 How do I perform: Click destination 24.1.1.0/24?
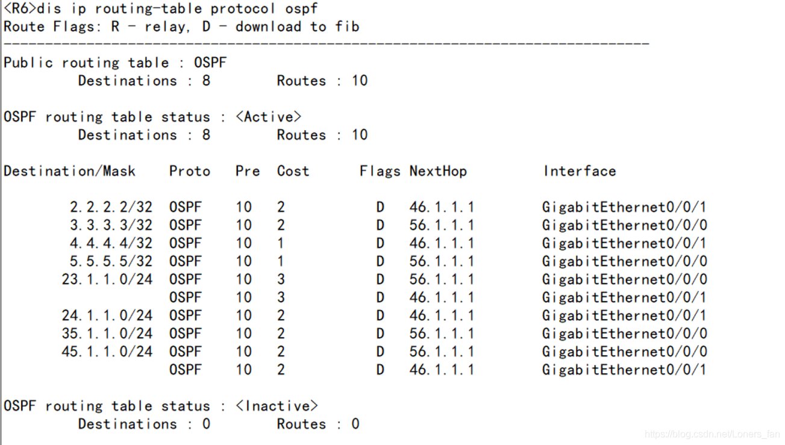(107, 316)
